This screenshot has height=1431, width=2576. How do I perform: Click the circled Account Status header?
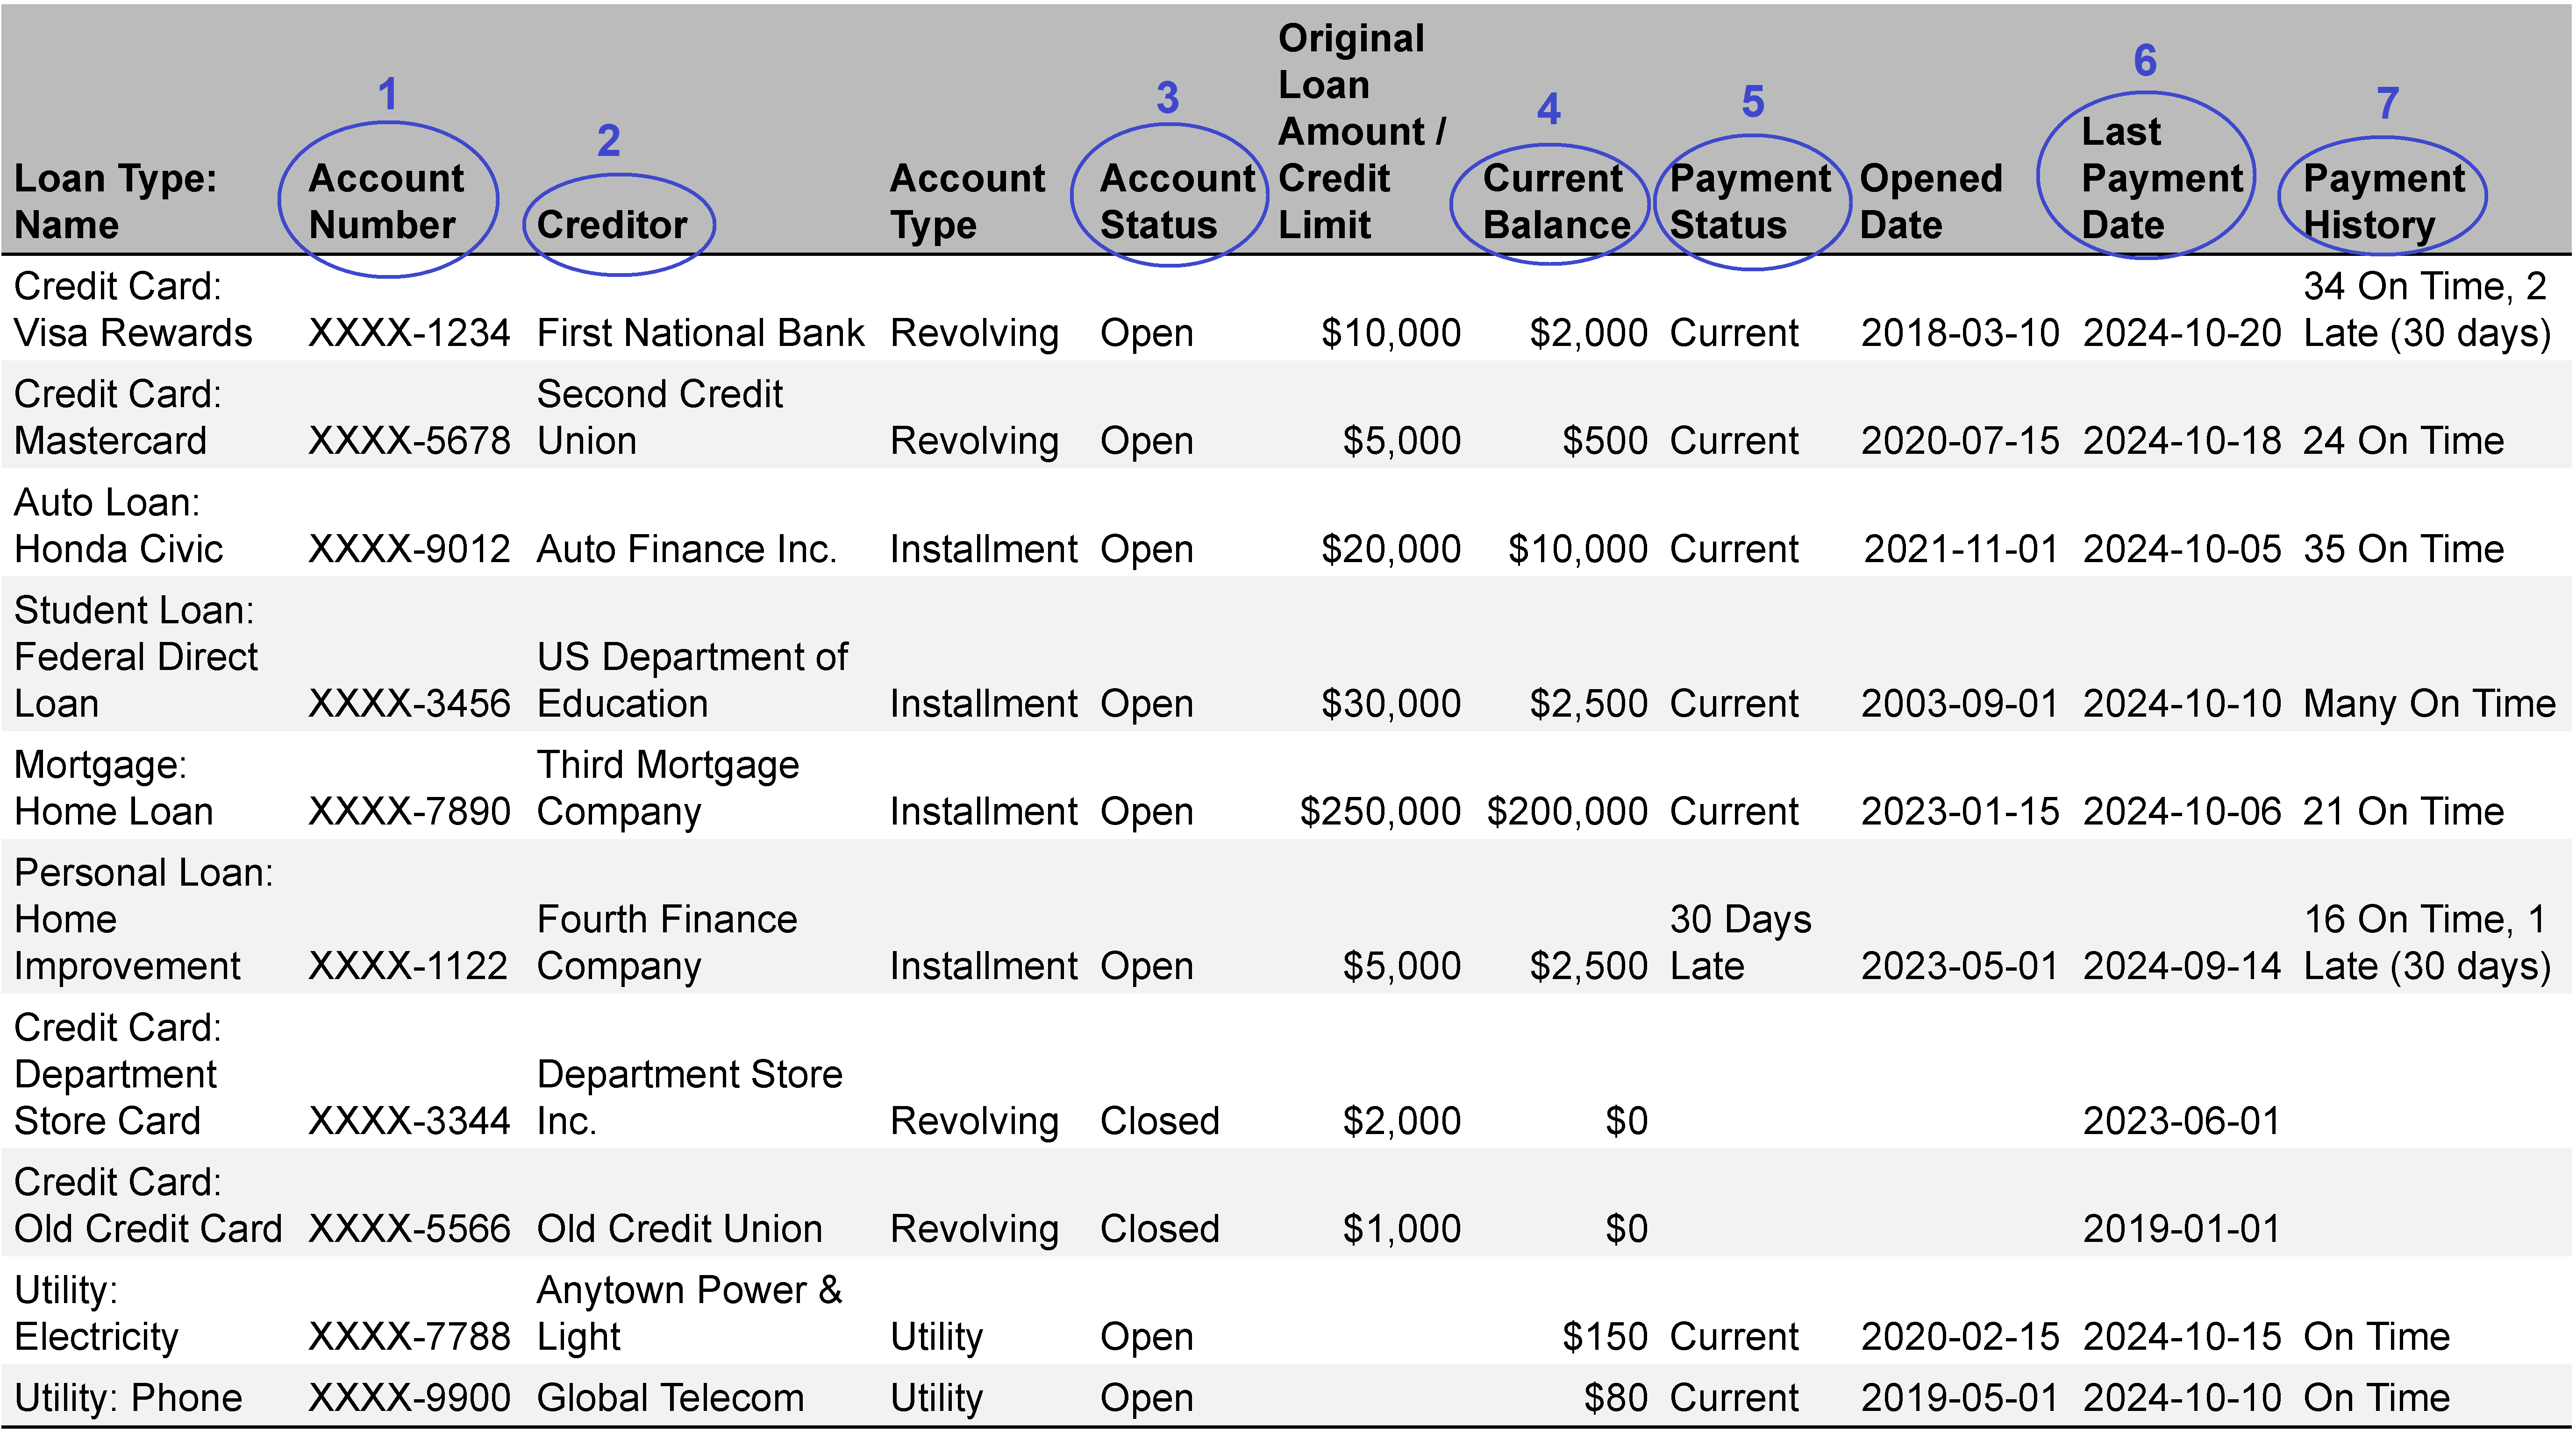pos(1176,201)
